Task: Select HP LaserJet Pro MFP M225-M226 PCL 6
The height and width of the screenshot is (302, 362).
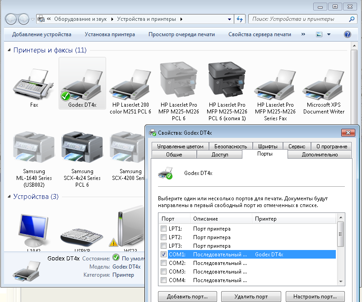Action: coord(179,80)
